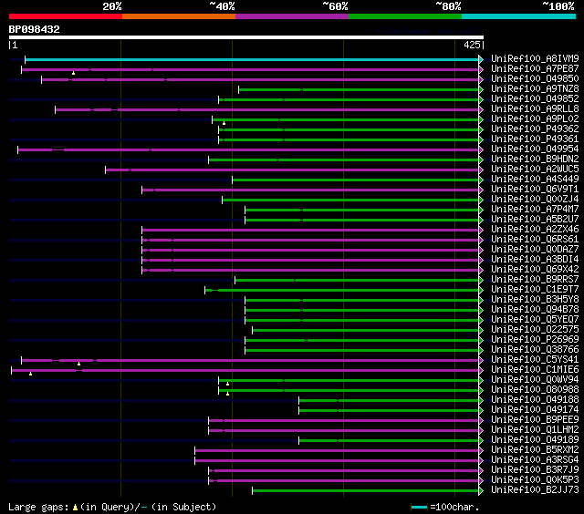Open the UniRef100_O49852 hit label

[535, 99]
